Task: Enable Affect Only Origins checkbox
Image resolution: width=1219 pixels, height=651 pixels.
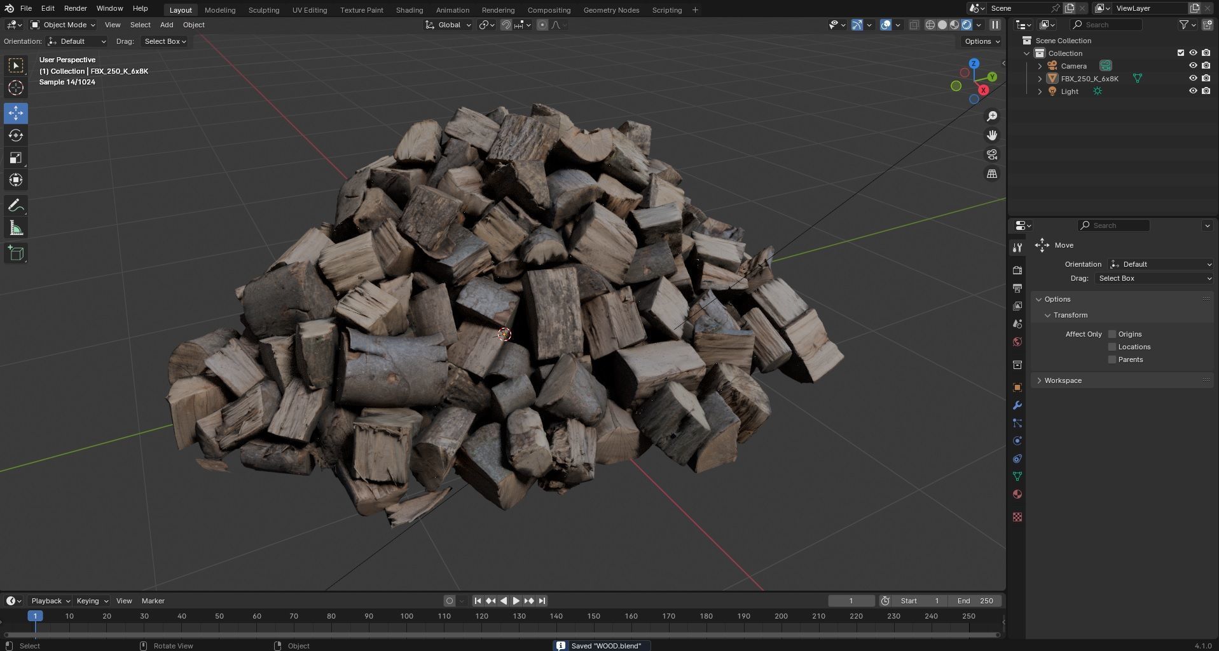Action: point(1112,334)
